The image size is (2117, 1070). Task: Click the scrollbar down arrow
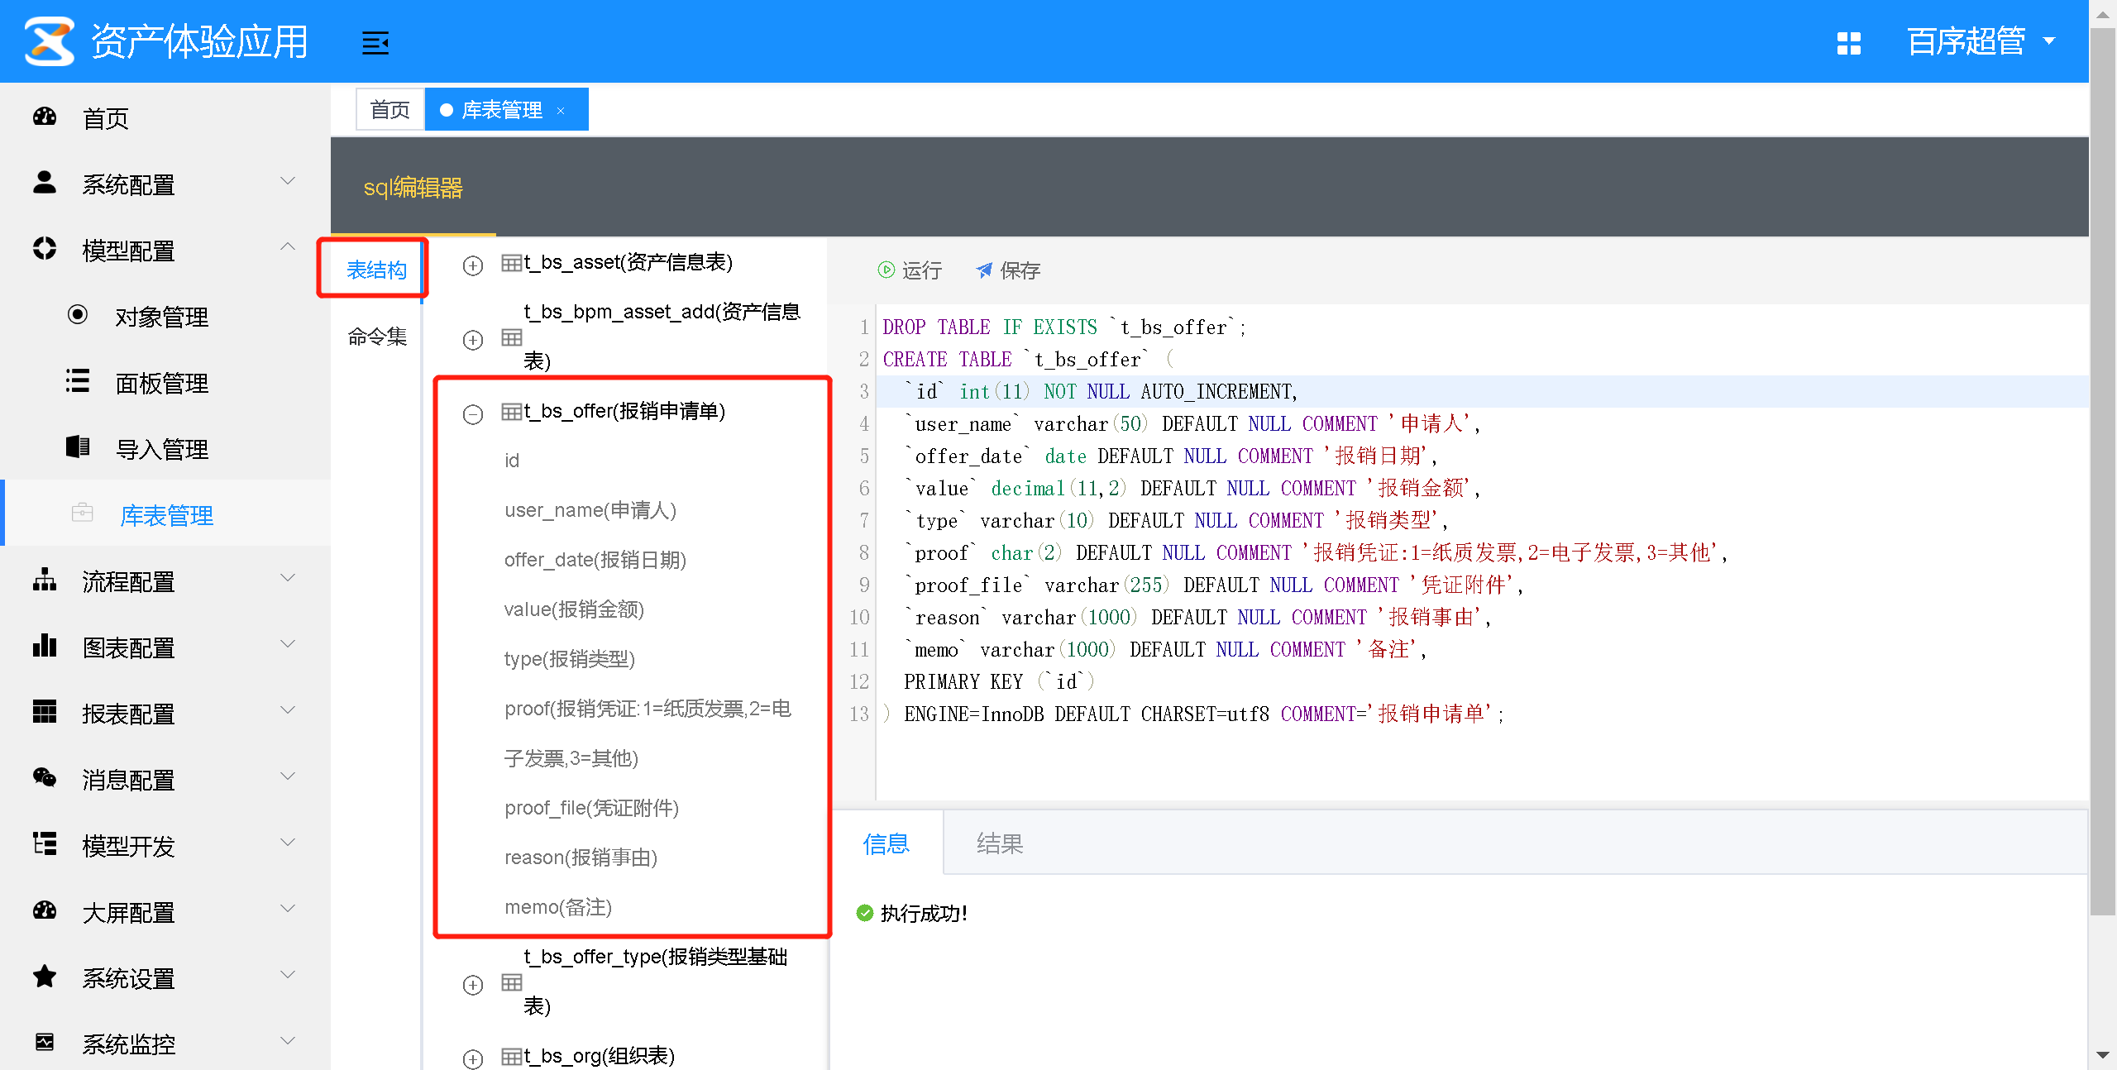click(2102, 1056)
